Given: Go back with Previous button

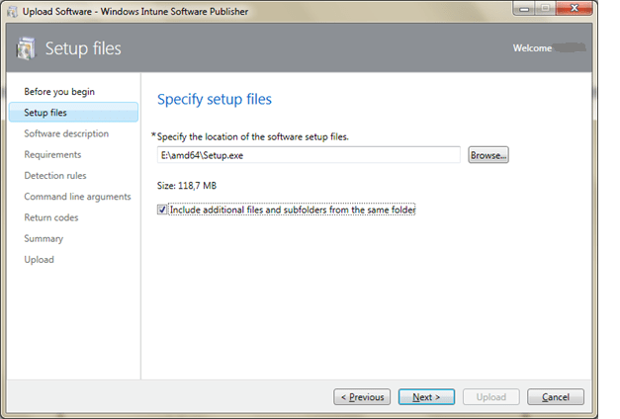Looking at the screenshot, I should [x=361, y=397].
